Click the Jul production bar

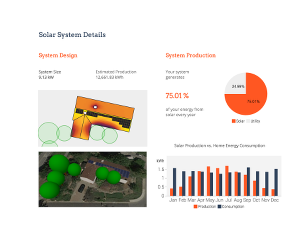(x=227, y=181)
